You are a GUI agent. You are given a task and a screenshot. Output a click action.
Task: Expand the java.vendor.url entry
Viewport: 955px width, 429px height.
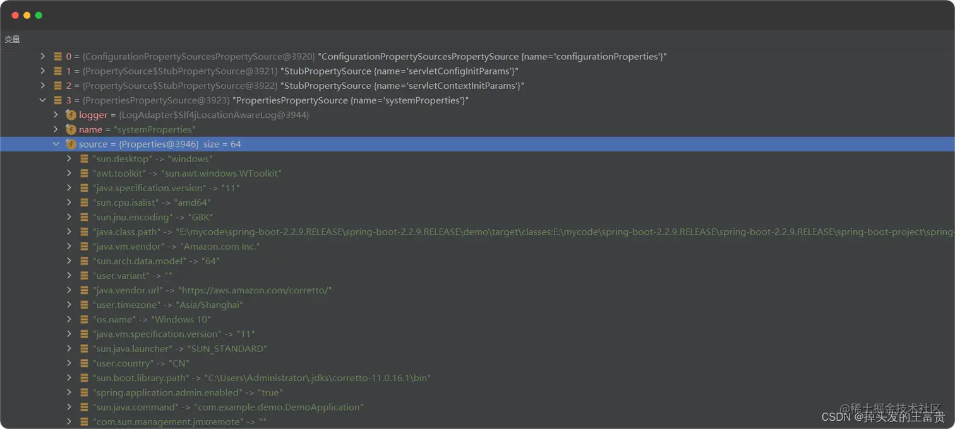[x=69, y=290]
